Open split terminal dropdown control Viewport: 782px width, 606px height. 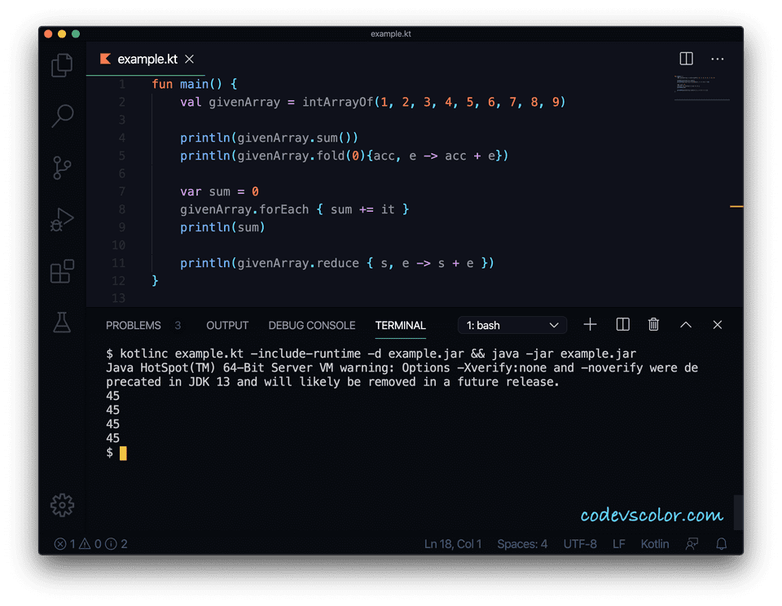[622, 324]
